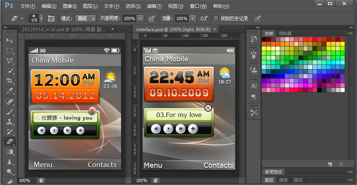This screenshot has height=185, width=357.
Task: Open the Help menu
Action: click(221, 6)
